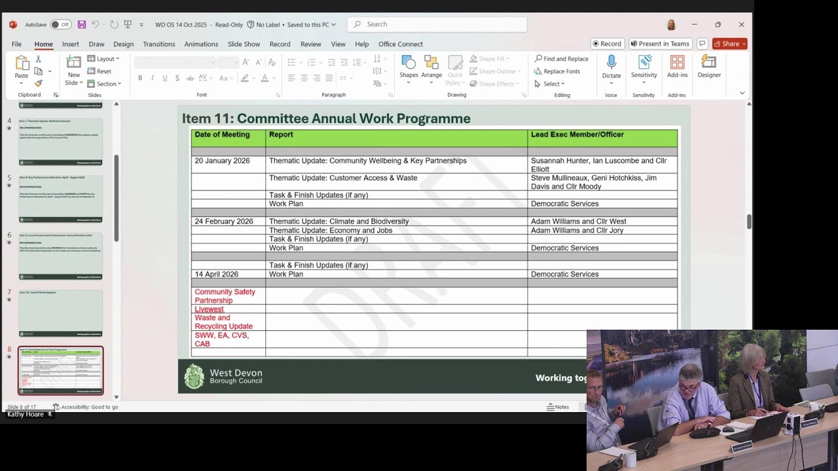Click Find and Replace
Viewport: 838px width, 471px height.
pos(561,59)
